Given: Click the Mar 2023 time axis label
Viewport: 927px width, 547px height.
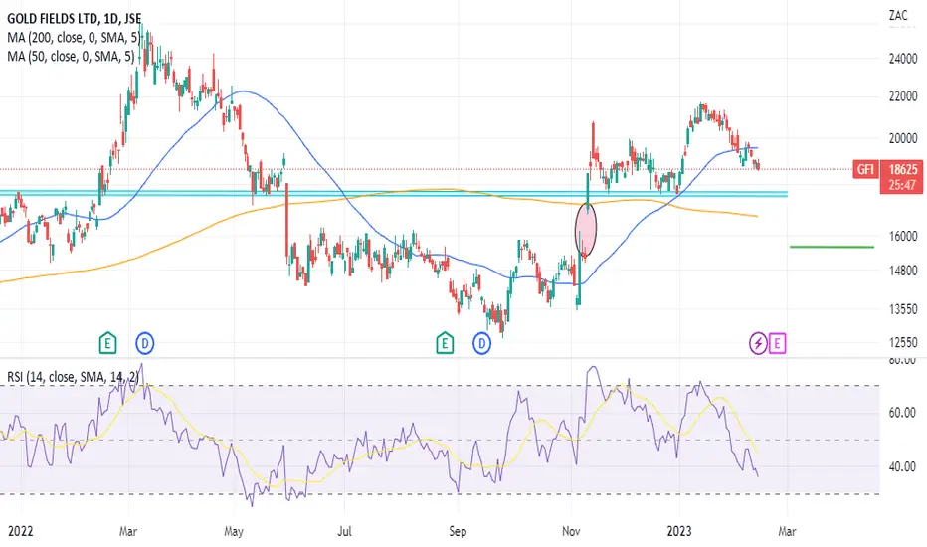Looking at the screenshot, I should [x=787, y=531].
